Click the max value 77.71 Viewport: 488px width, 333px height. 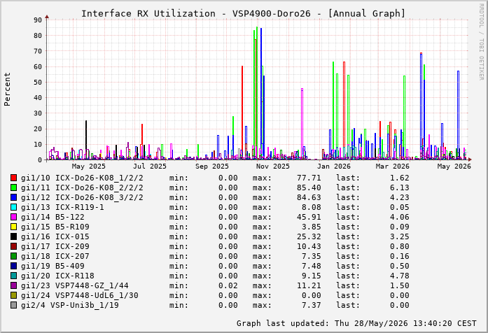coord(309,178)
